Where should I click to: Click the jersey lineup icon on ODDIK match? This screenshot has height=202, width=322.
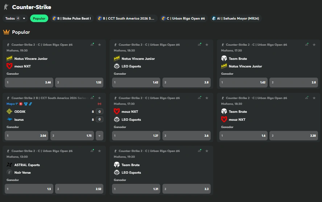tap(26, 104)
